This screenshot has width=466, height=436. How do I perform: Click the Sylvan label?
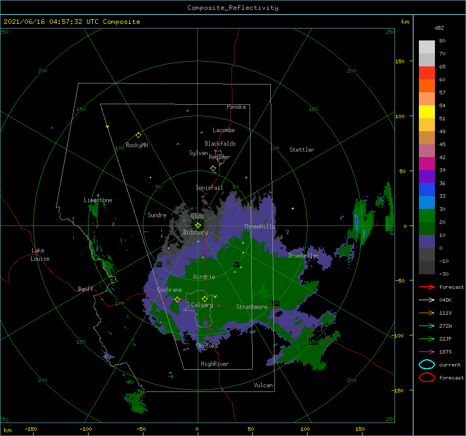198,153
